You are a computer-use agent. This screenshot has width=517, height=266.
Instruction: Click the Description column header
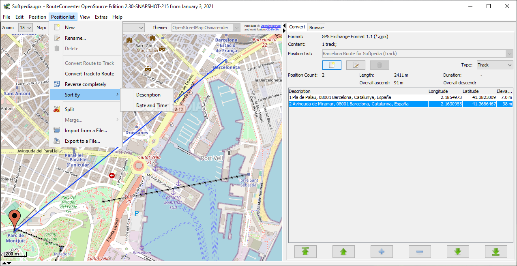point(358,91)
